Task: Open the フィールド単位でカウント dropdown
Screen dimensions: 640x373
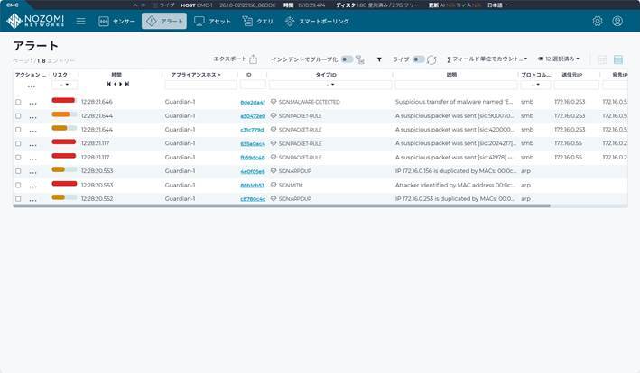Action: [487, 59]
